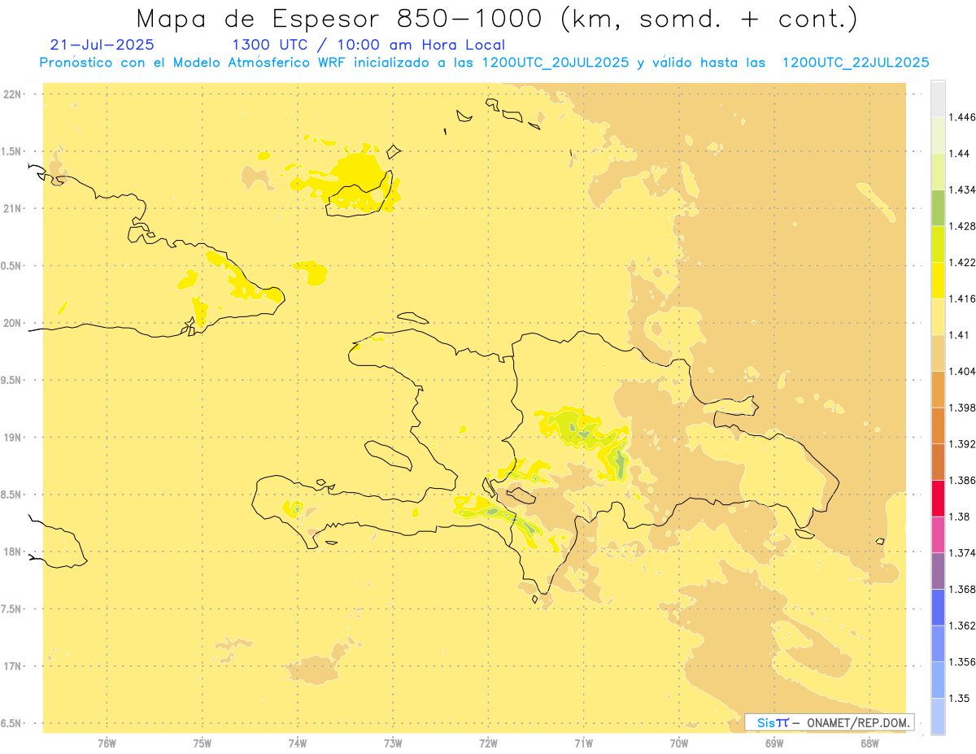976x754 pixels.
Task: Pick the pink swatch below the 1.38 legend mark
Action: [938, 534]
